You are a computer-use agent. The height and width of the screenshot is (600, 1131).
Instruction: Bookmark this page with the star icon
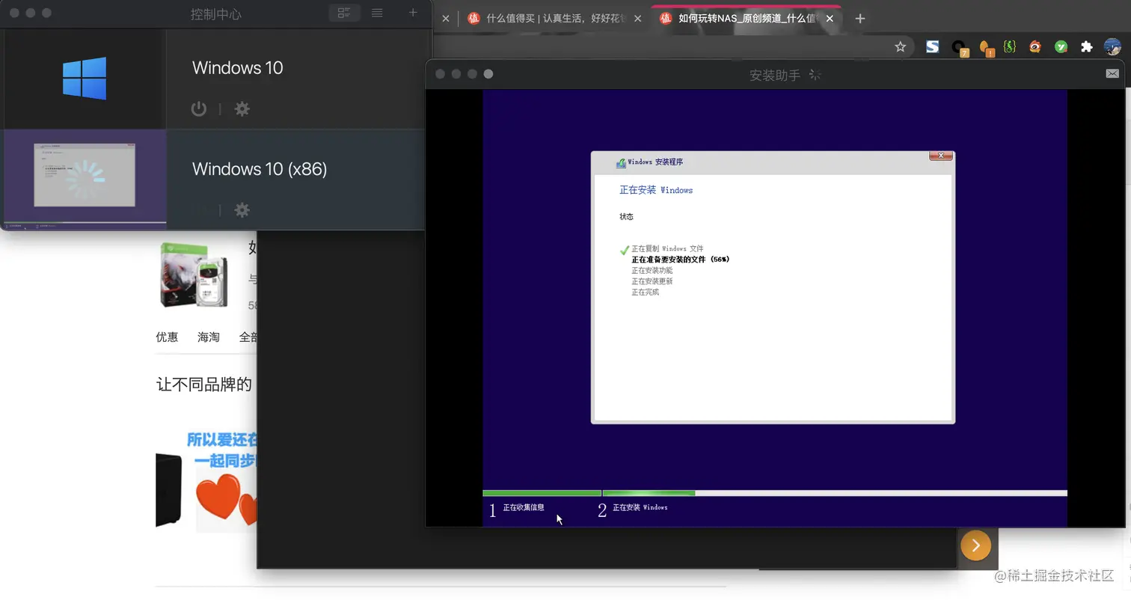[901, 46]
